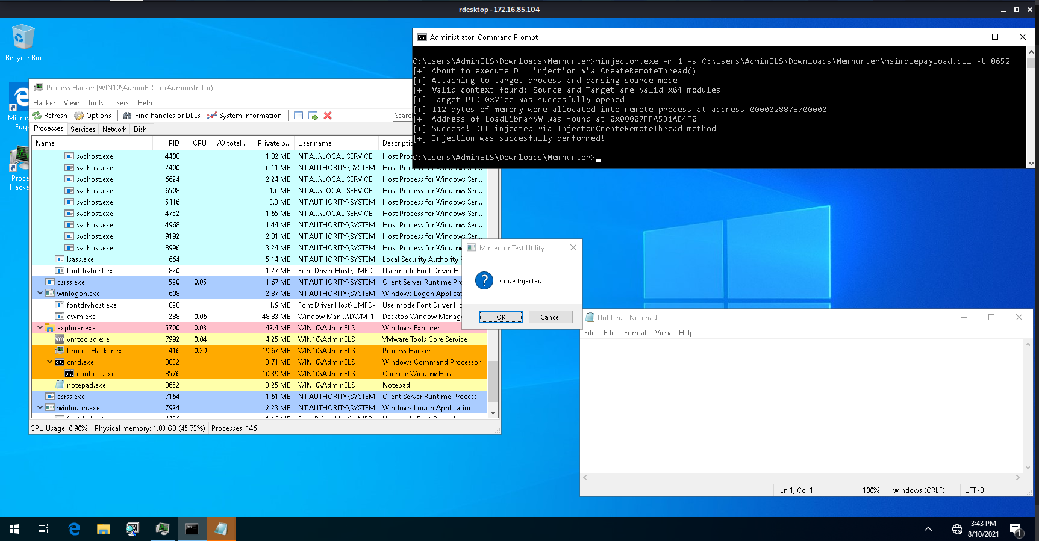Close the Minjector Test Utility dialog
The image size is (1039, 541).
click(573, 247)
